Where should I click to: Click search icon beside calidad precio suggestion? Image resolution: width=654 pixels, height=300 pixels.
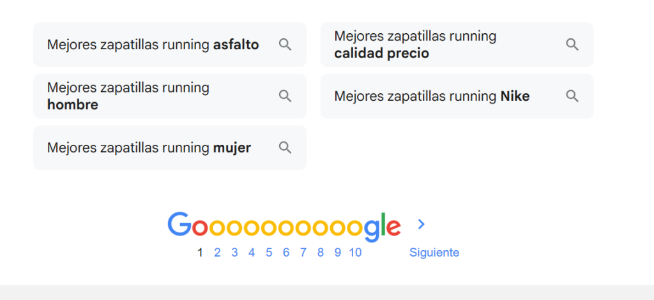tap(572, 45)
